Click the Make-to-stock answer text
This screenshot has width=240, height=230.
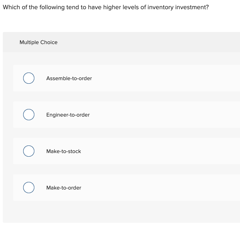click(63, 151)
